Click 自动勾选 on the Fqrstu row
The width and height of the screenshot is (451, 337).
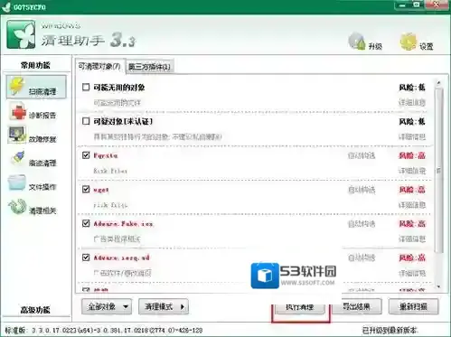[362, 155]
